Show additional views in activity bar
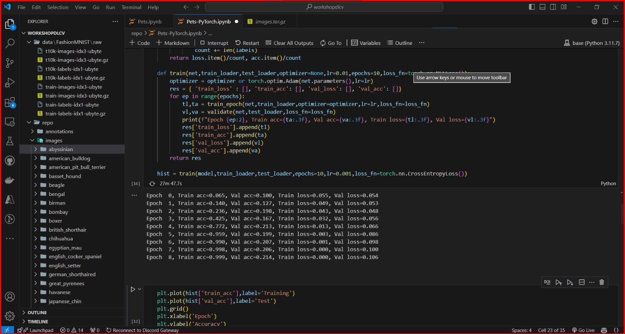The image size is (625, 334). [10, 238]
